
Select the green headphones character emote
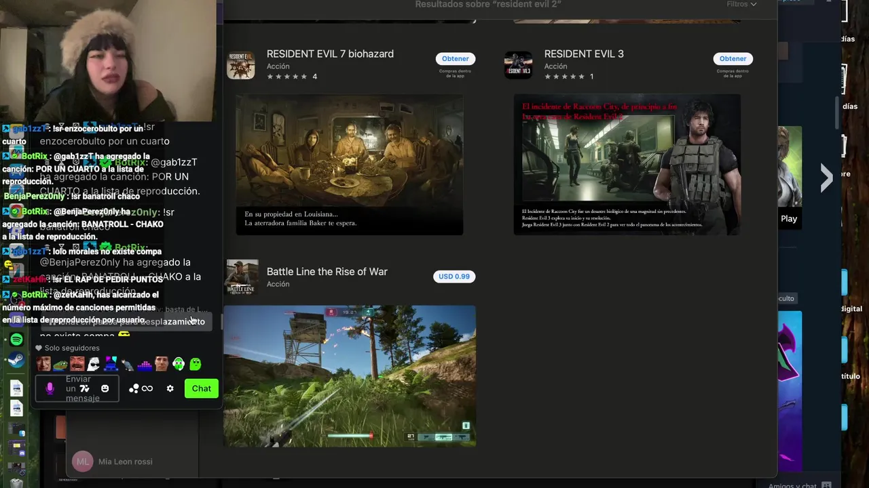(x=179, y=364)
